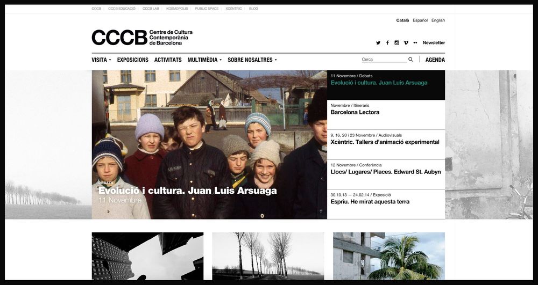538x285 pixels.
Task: Click the search magnifier icon
Action: click(x=410, y=60)
